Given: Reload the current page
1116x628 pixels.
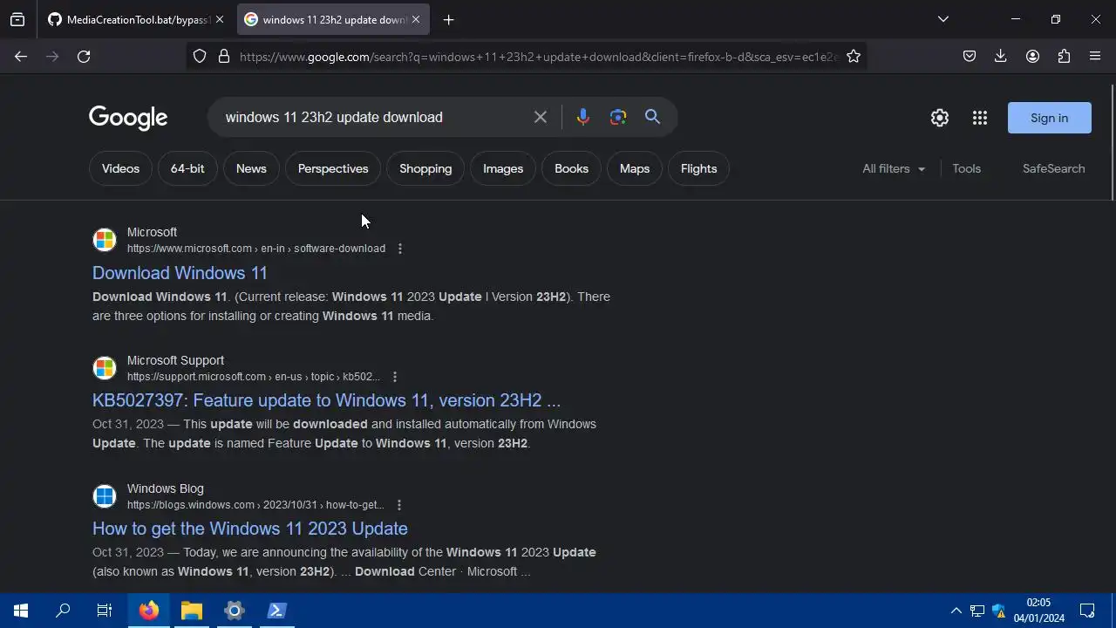Looking at the screenshot, I should [84, 56].
